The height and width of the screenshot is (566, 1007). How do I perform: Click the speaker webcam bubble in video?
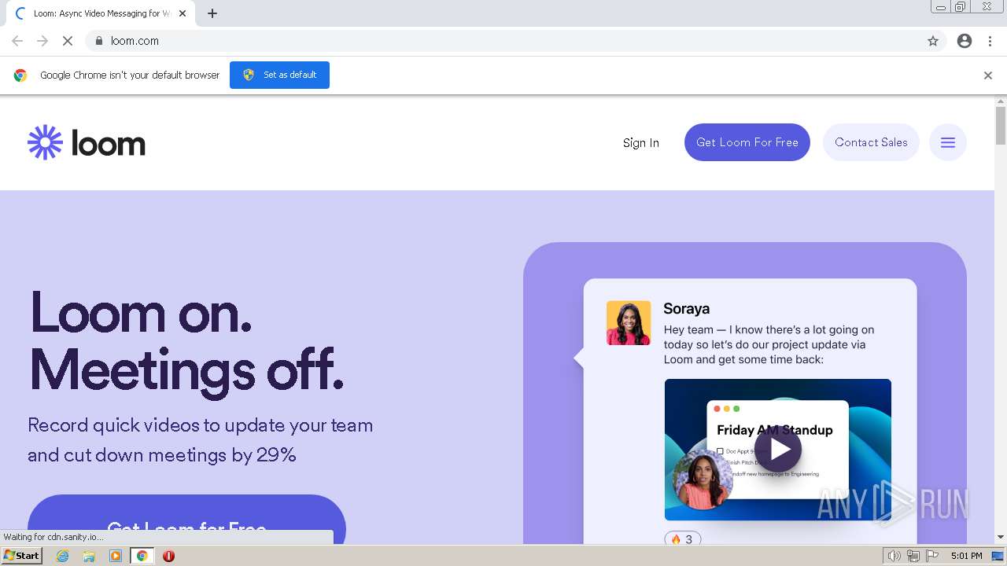click(x=703, y=480)
